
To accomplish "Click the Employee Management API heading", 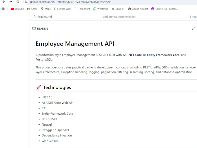I will pos(75,44).
